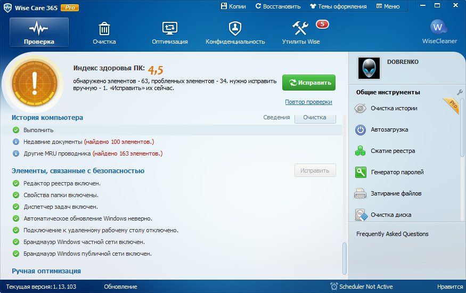The image size is (466, 293).
Task: Switch to the Очистка cleaner tab
Action: (x=104, y=32)
